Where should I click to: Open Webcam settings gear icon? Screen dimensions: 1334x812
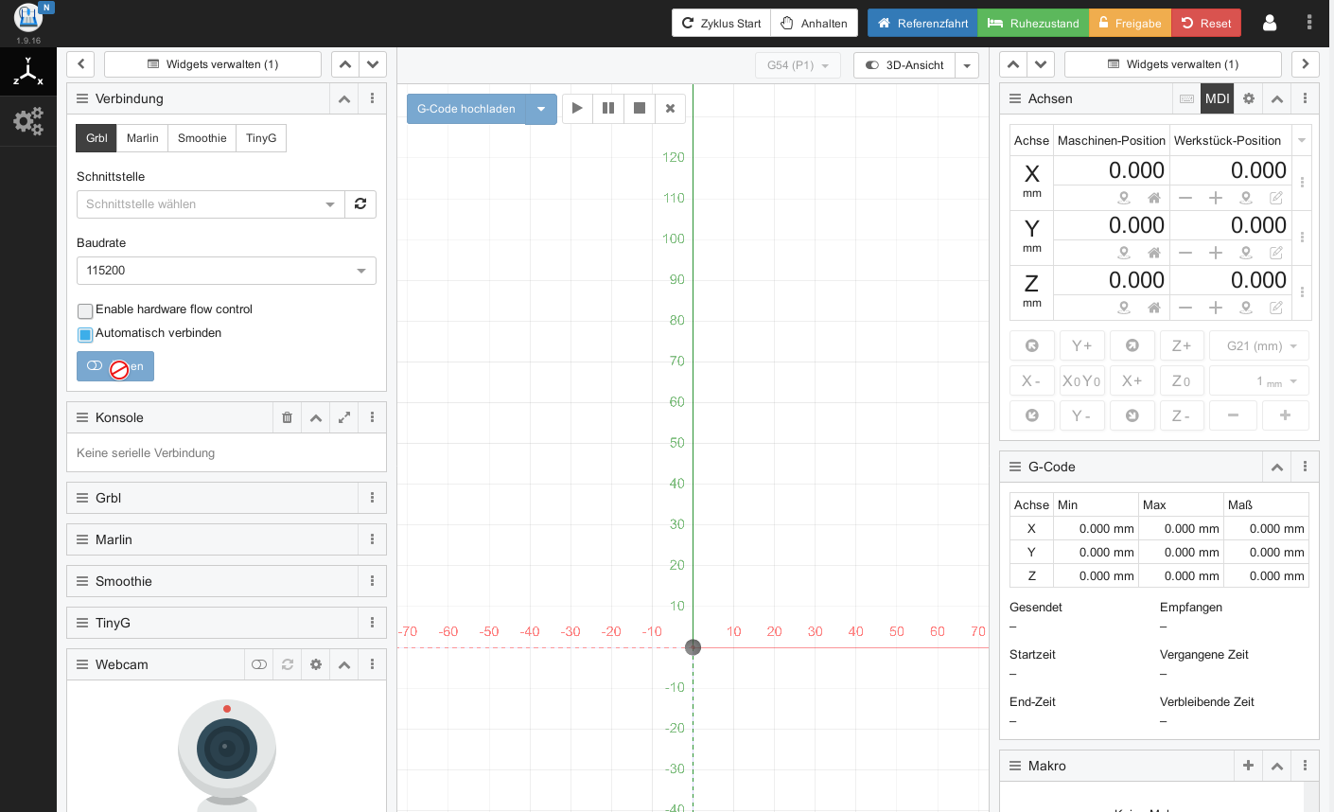point(316,664)
